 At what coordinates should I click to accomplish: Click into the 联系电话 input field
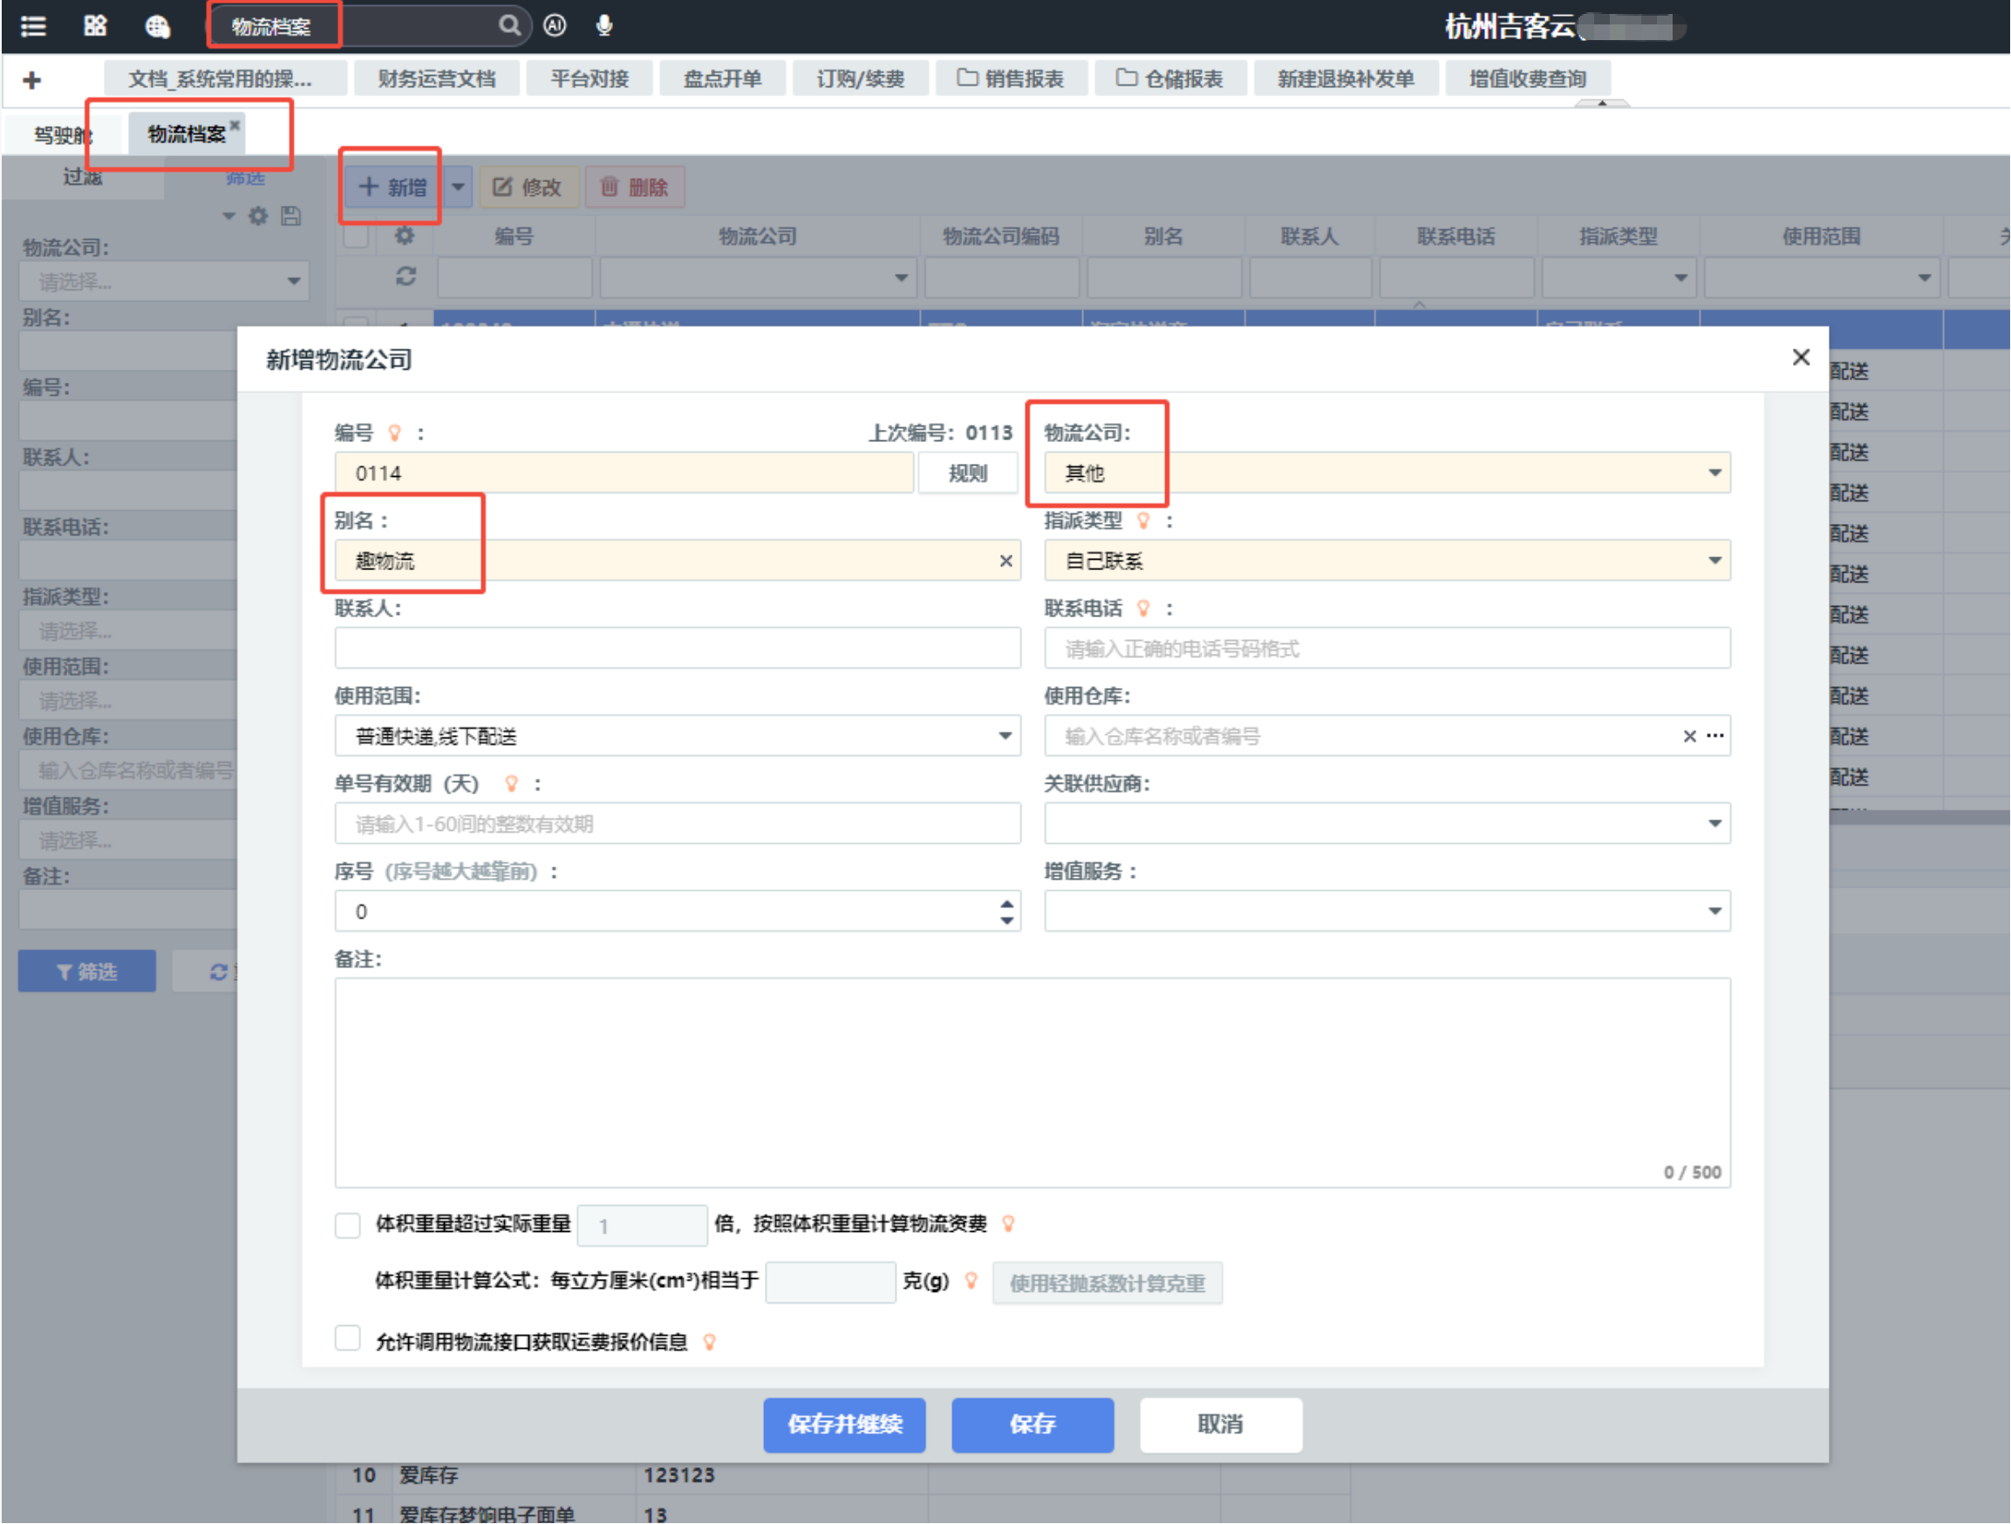click(x=1387, y=648)
